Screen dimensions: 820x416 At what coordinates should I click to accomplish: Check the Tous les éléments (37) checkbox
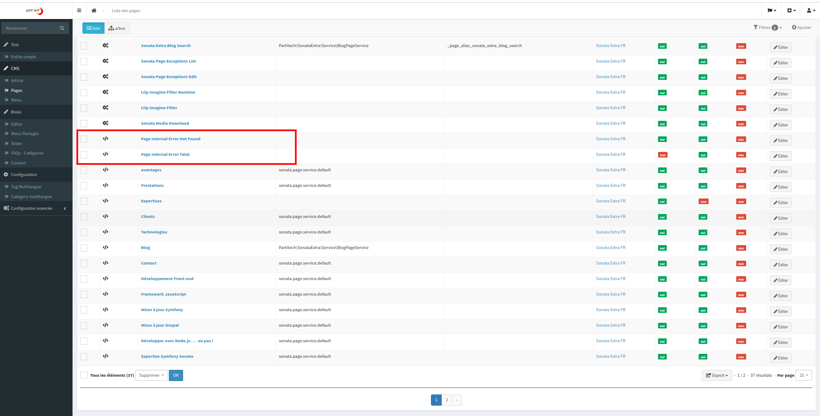pos(84,375)
